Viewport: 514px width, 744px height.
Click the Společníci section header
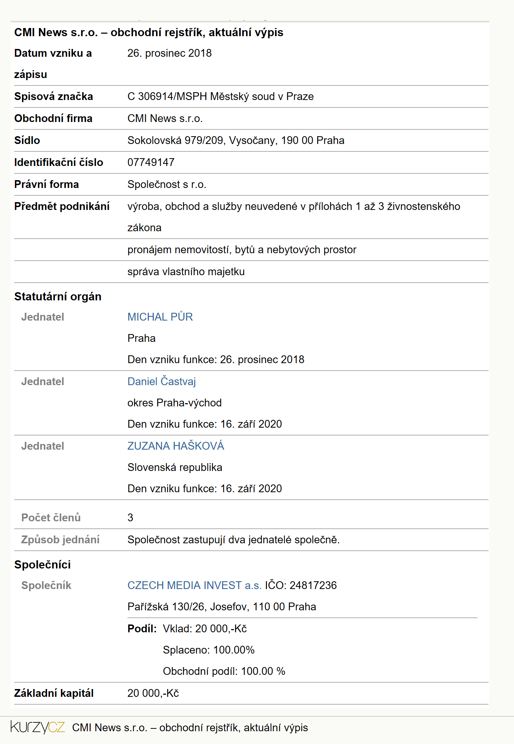(x=42, y=565)
